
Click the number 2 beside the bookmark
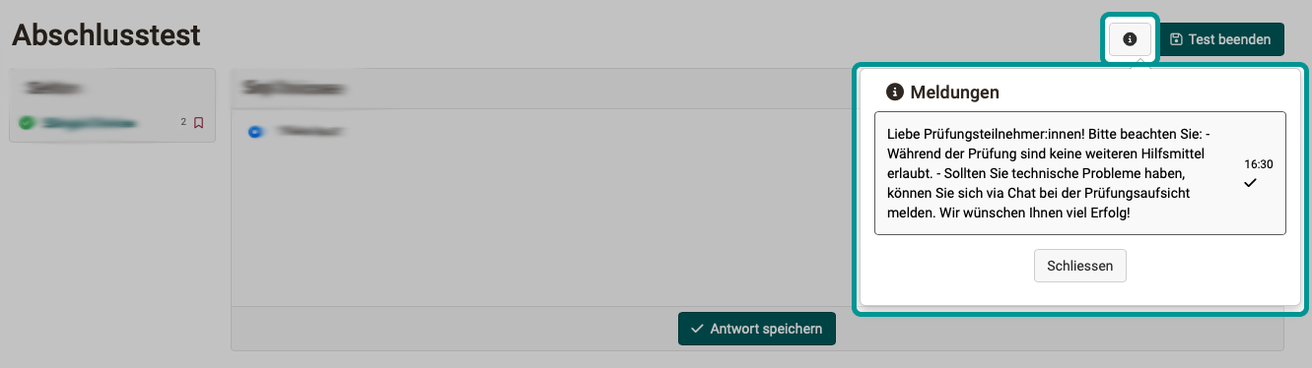pos(183,122)
